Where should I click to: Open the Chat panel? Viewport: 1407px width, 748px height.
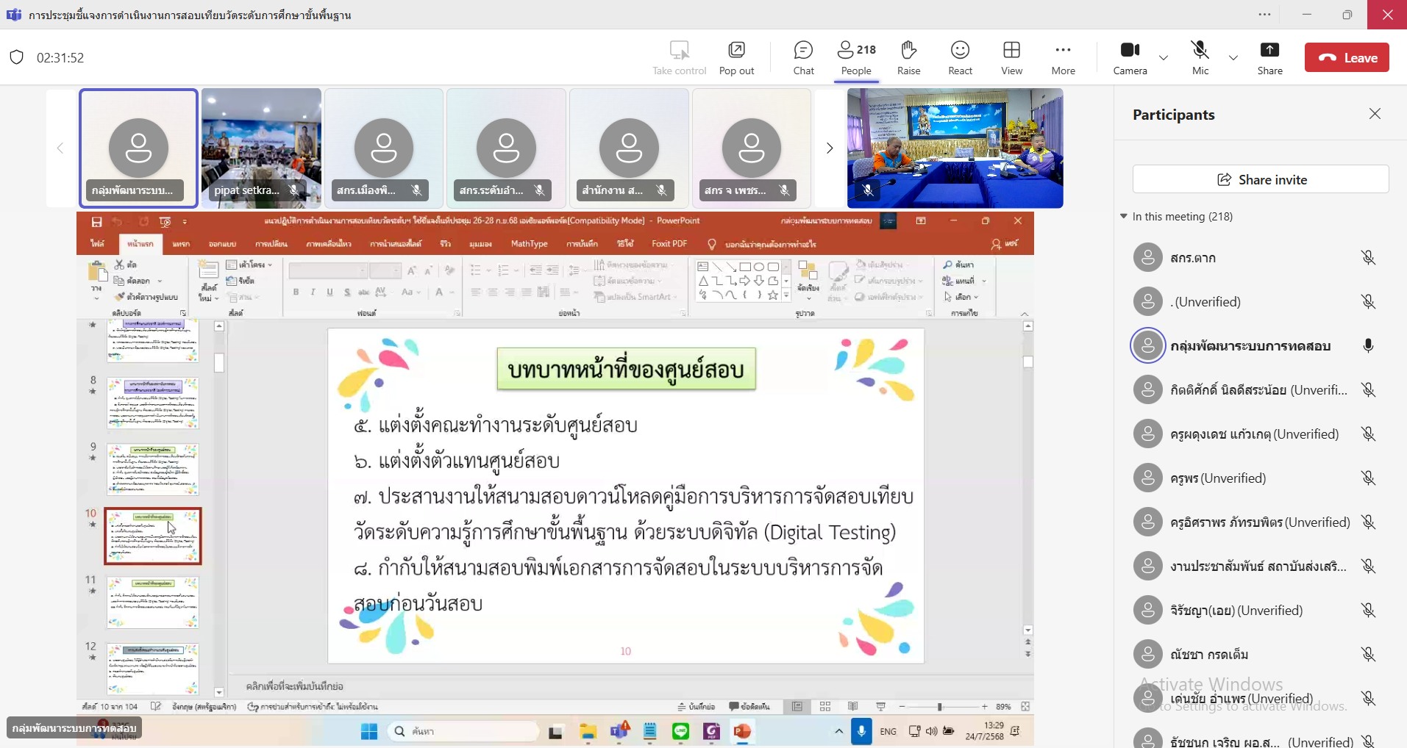pyautogui.click(x=803, y=58)
